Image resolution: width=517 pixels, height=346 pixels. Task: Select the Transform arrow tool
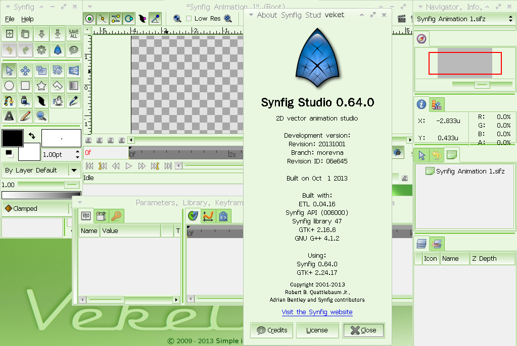coord(9,70)
